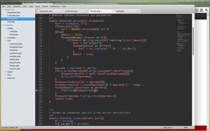Click the Sublime Text icon in title bar
This screenshot has height=131, width=210.
point(2,3)
